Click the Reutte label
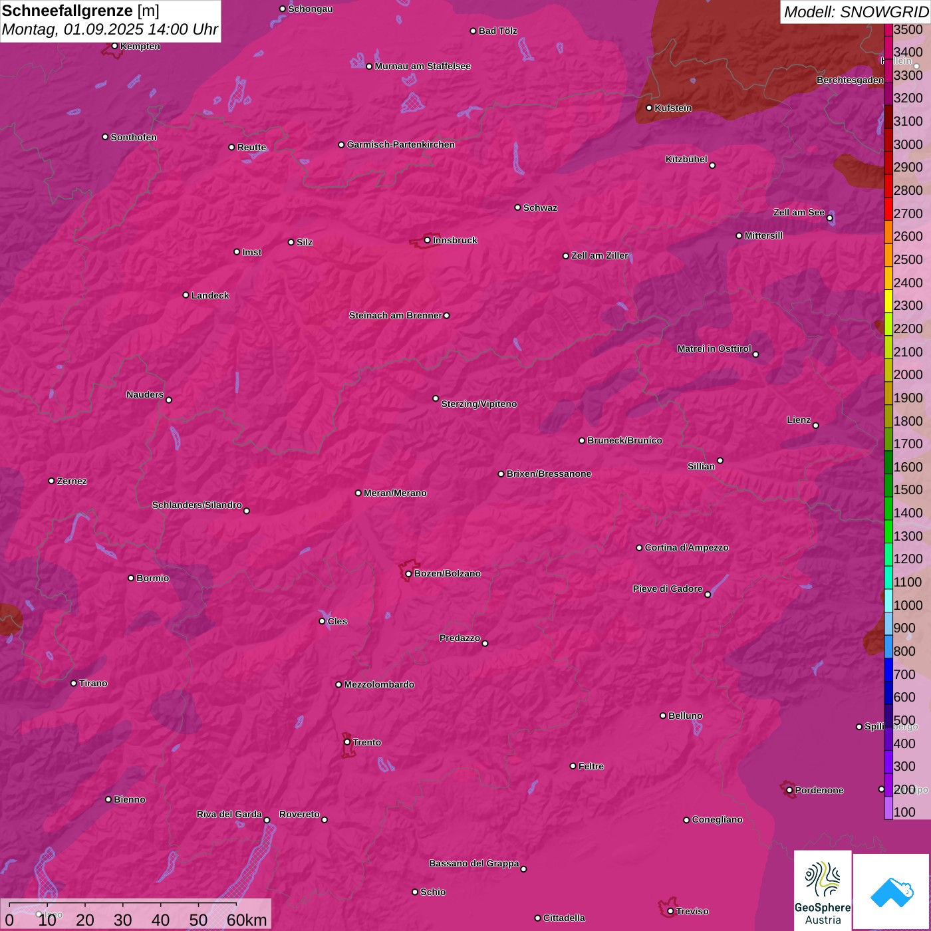Screen dimensions: 931x931 click(251, 147)
